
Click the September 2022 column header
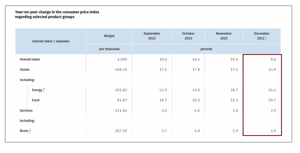coord(152,36)
